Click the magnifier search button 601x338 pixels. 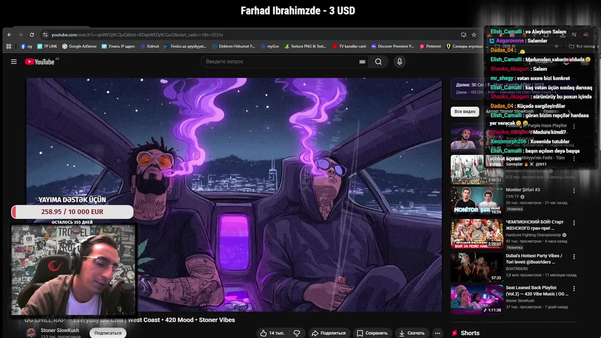pyautogui.click(x=378, y=61)
